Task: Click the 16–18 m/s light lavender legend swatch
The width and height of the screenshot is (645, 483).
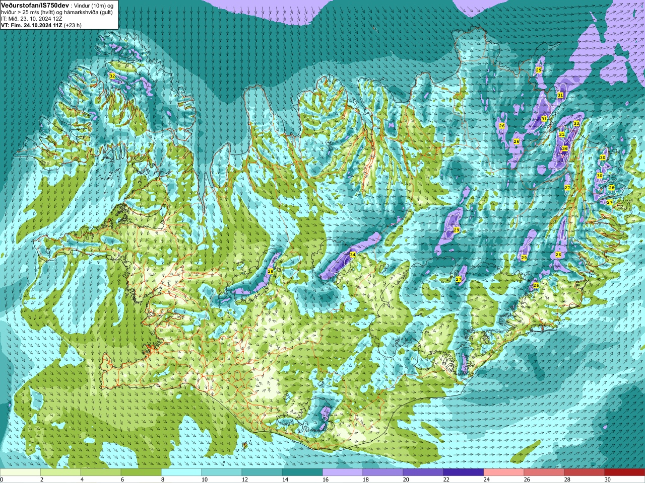Action: coord(343,472)
